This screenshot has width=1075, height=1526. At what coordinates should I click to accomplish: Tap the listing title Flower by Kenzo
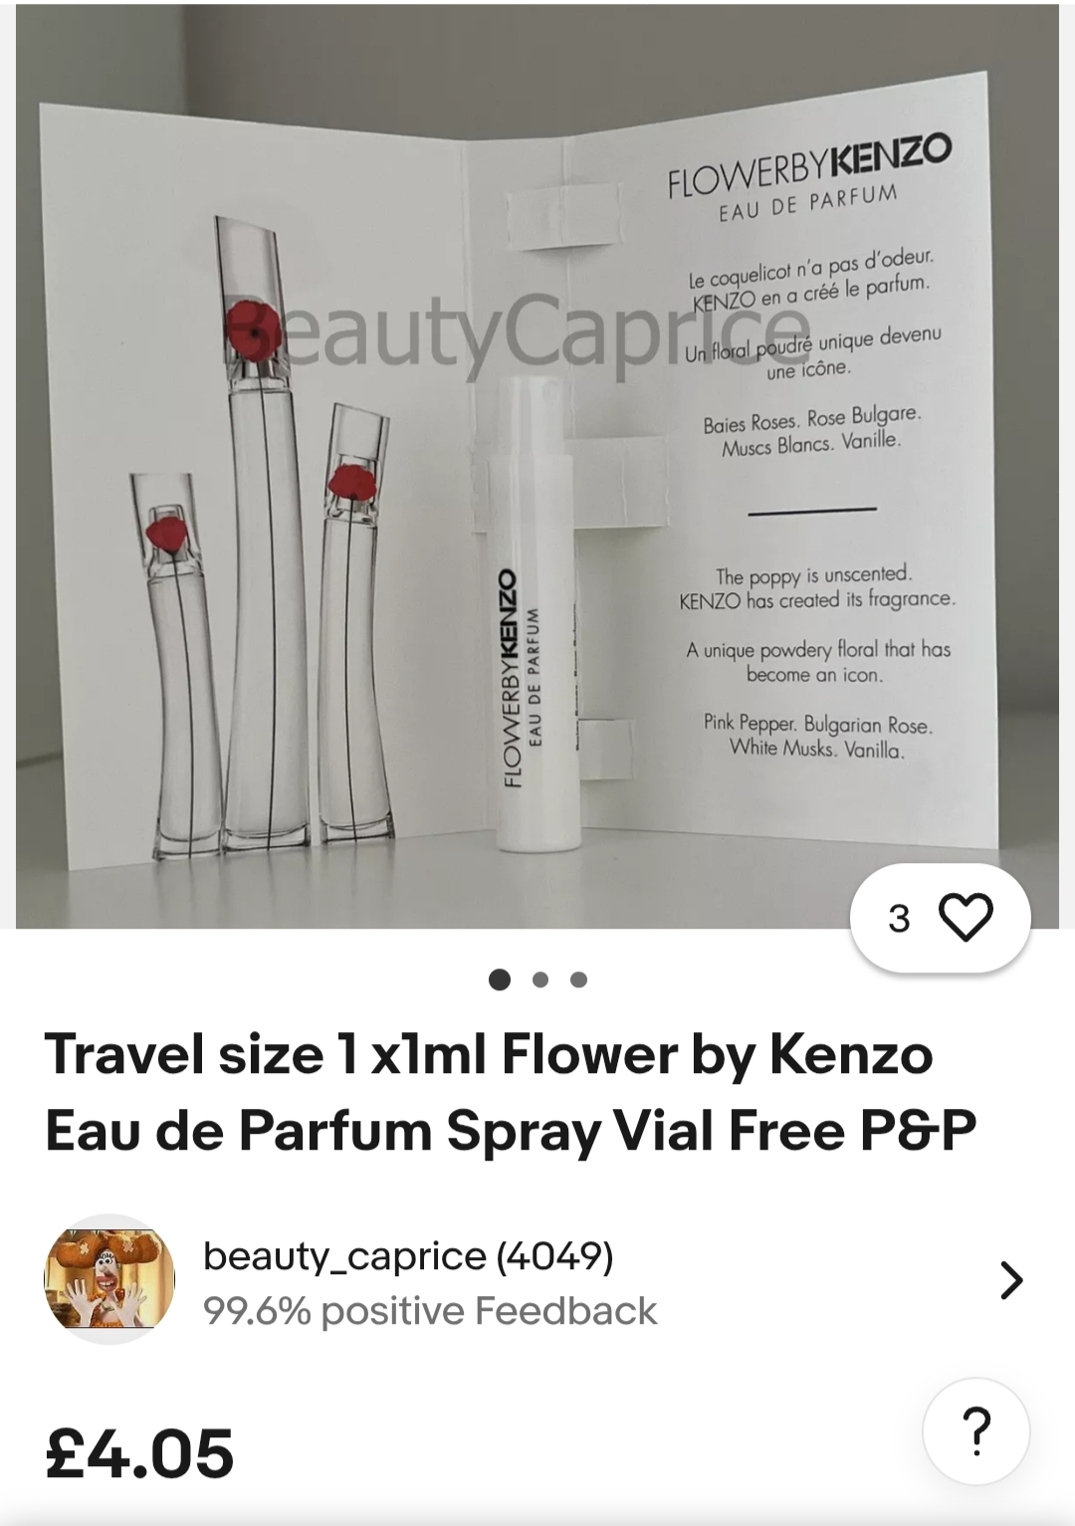point(511,1092)
